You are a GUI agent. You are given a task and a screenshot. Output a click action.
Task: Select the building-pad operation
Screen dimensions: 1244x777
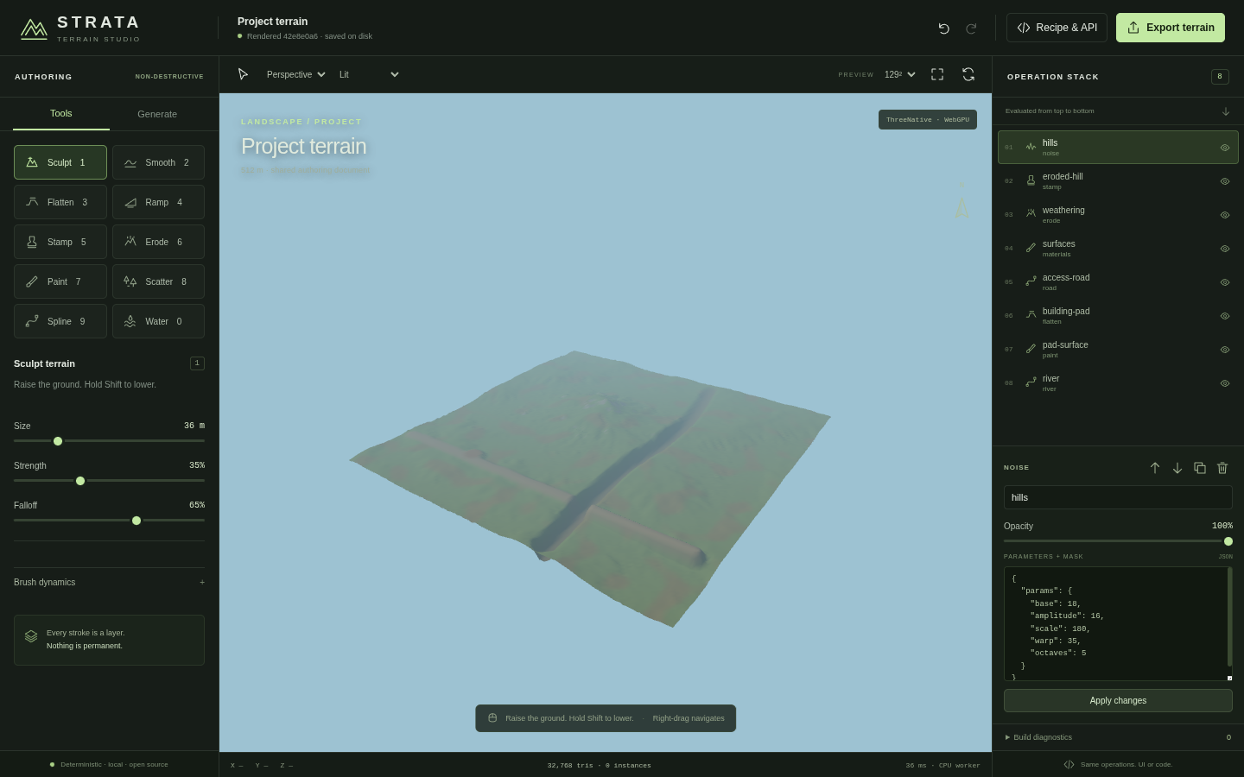coord(1118,316)
